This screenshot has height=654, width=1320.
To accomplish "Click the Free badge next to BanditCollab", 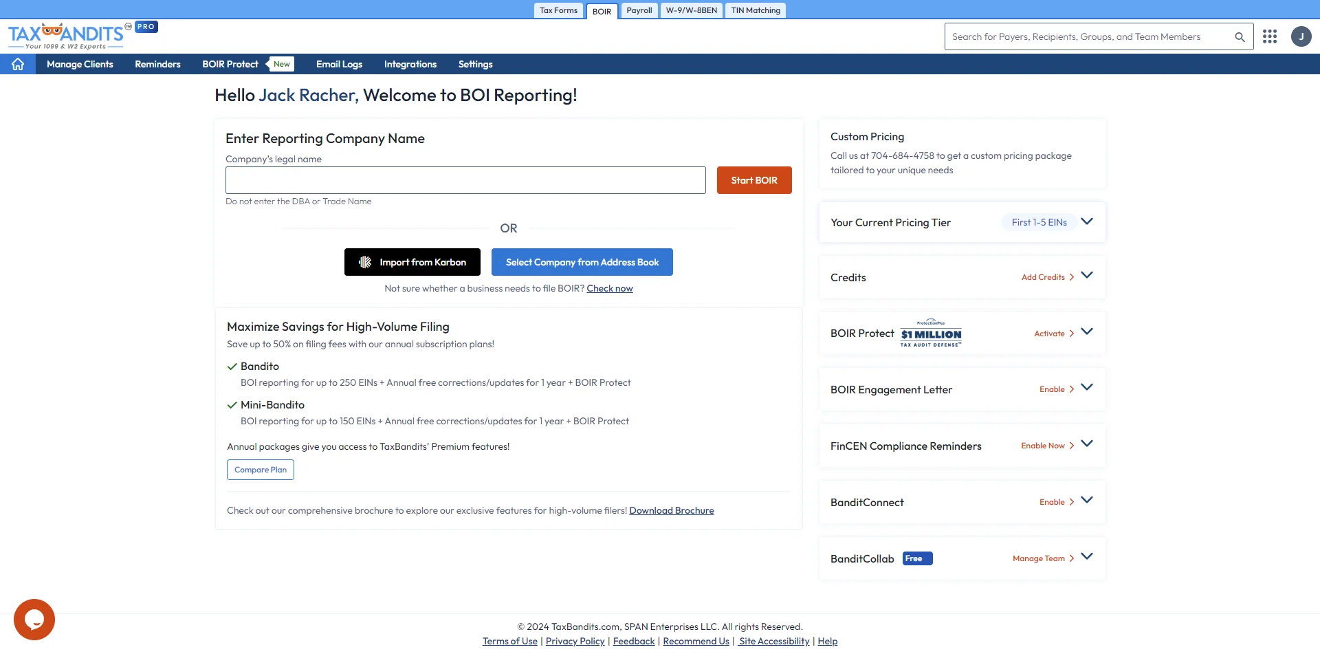I will [x=917, y=558].
